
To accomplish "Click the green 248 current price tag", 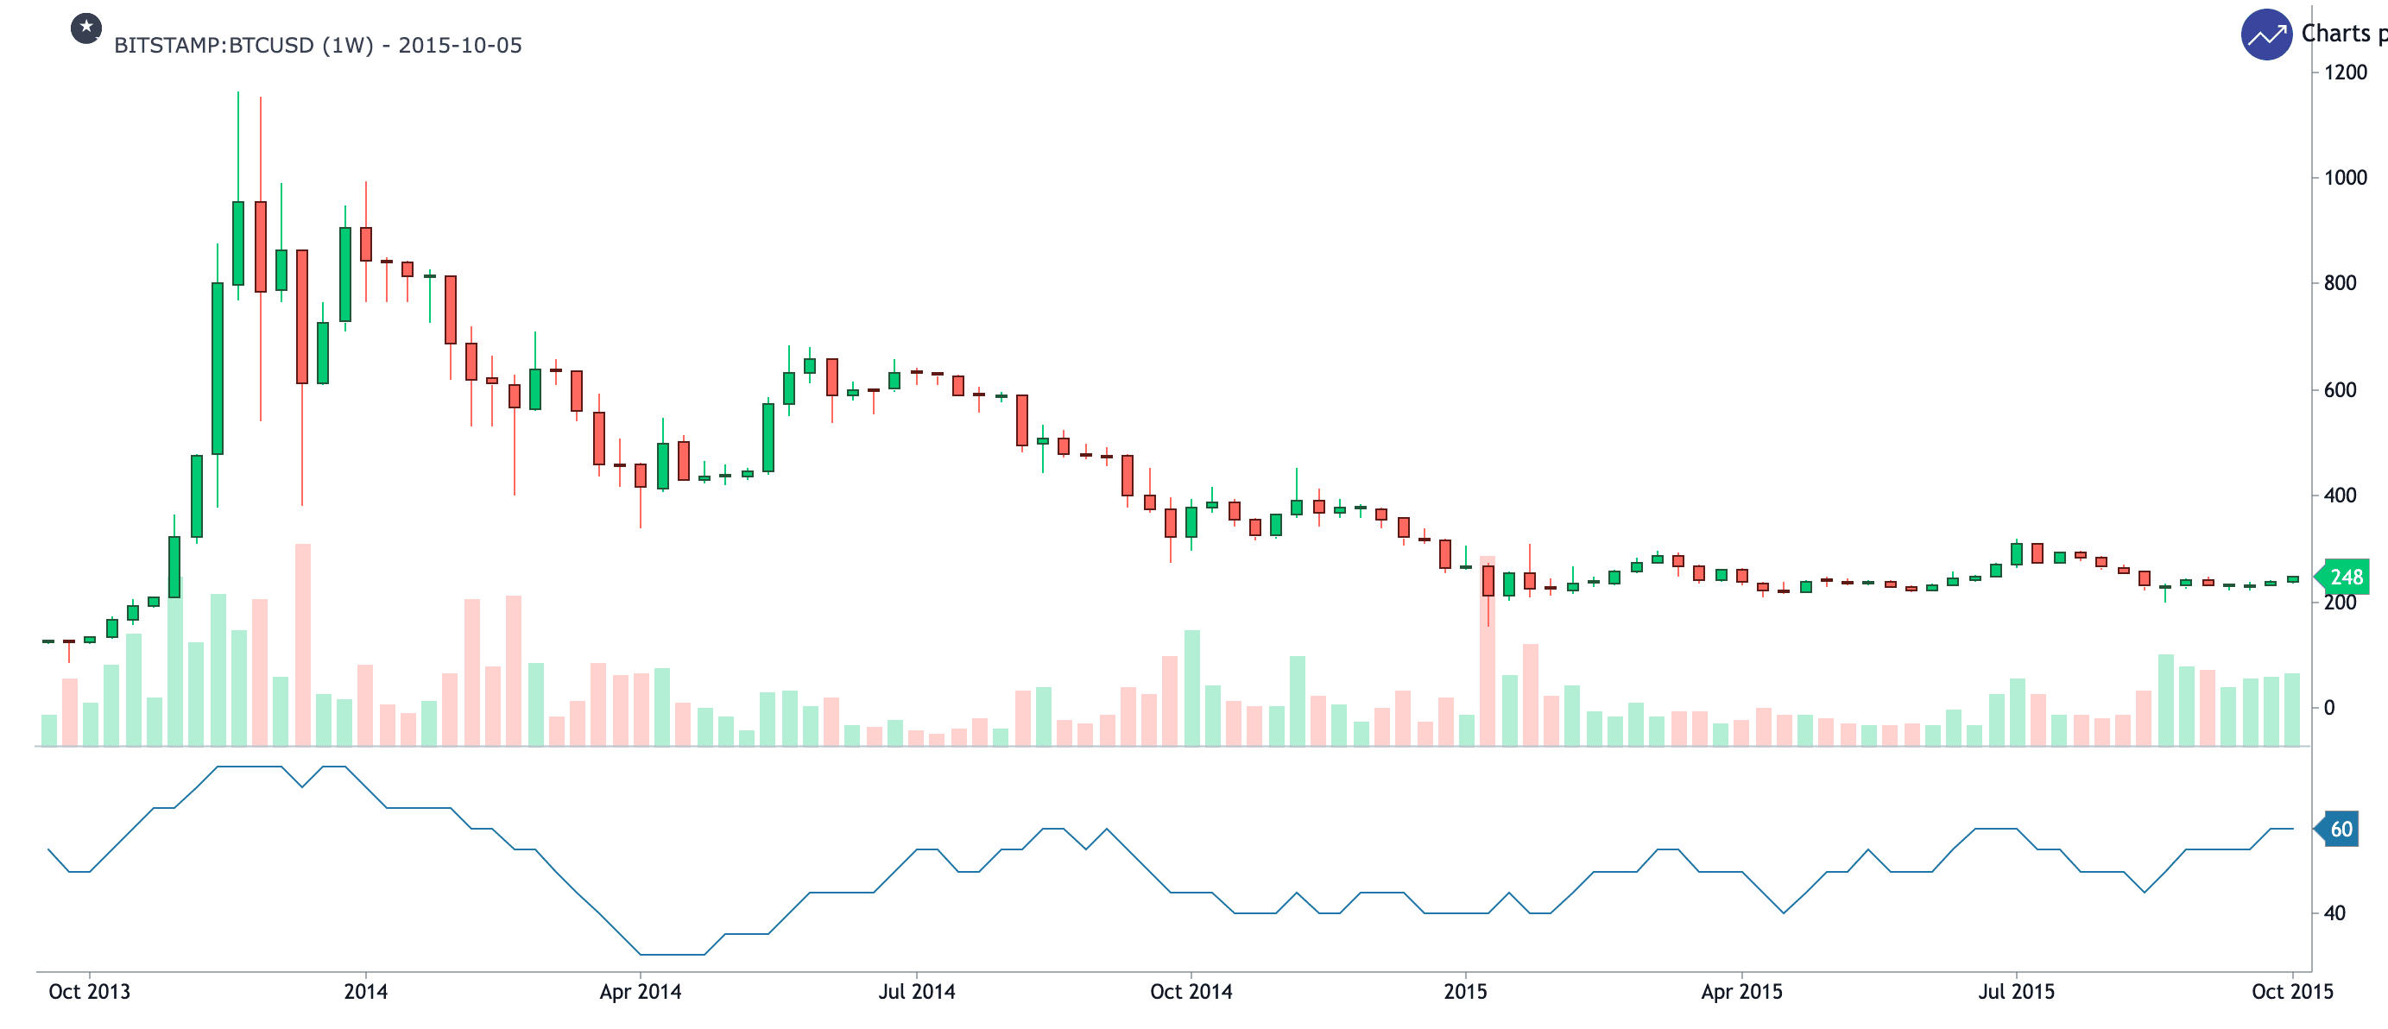I will 2347,578.
